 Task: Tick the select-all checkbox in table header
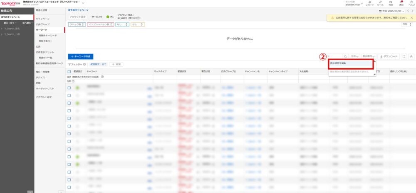(x=69, y=72)
